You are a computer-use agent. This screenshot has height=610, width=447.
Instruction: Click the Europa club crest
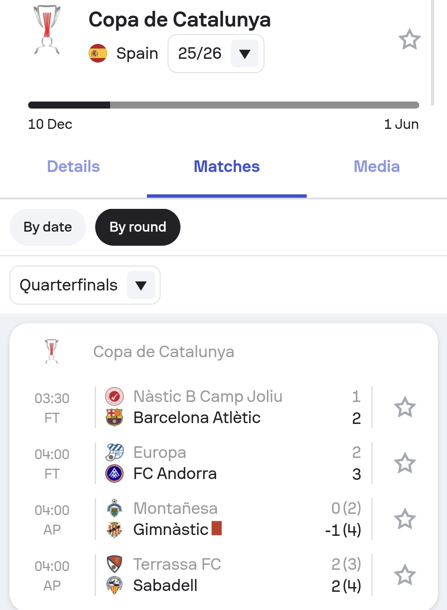point(114,452)
